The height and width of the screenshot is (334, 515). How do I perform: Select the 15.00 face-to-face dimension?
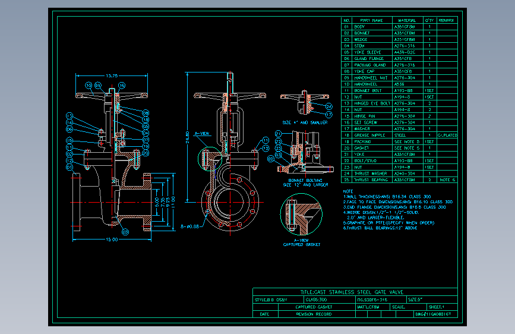pos(112,240)
